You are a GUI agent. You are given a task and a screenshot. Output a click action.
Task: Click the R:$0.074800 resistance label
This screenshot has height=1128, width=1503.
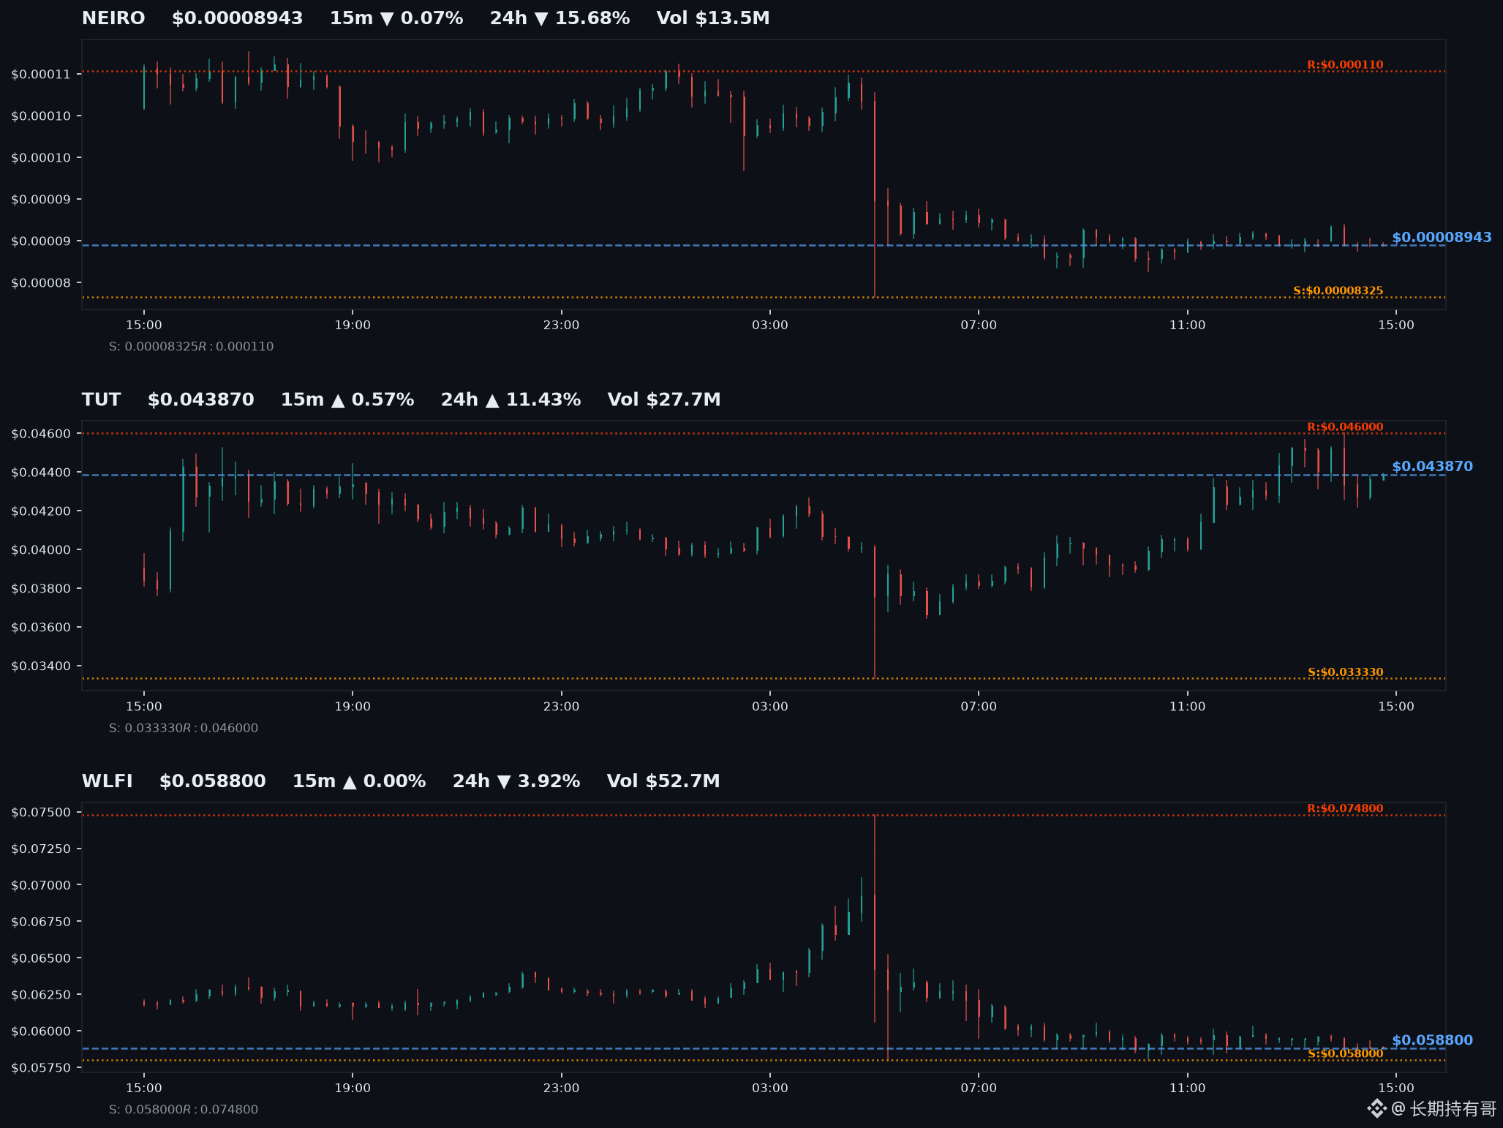tap(1345, 808)
